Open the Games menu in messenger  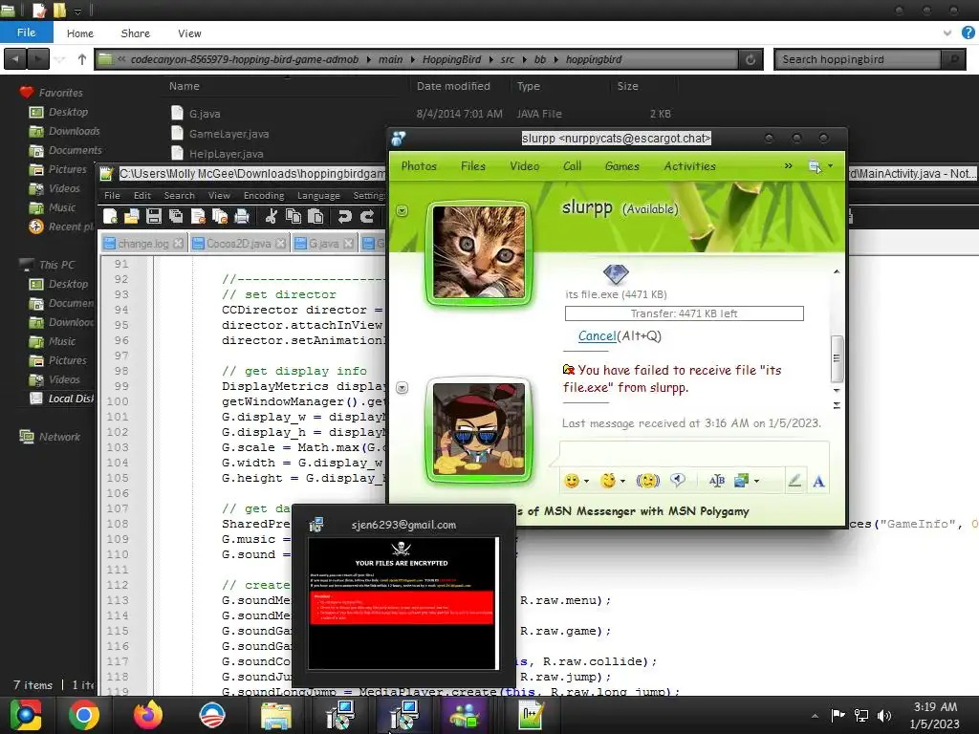click(621, 166)
